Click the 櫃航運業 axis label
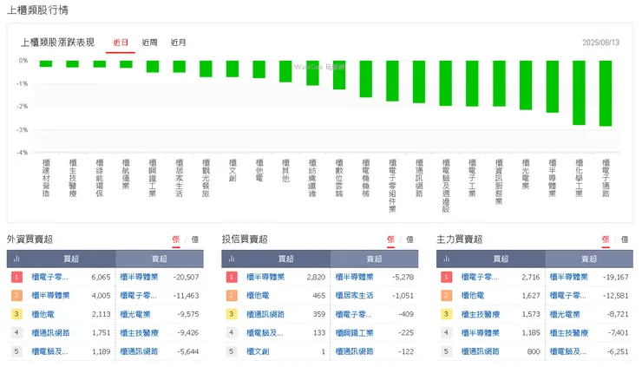 pyautogui.click(x=126, y=174)
